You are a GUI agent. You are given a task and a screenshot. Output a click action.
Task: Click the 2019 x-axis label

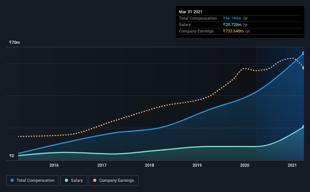tap(197, 165)
